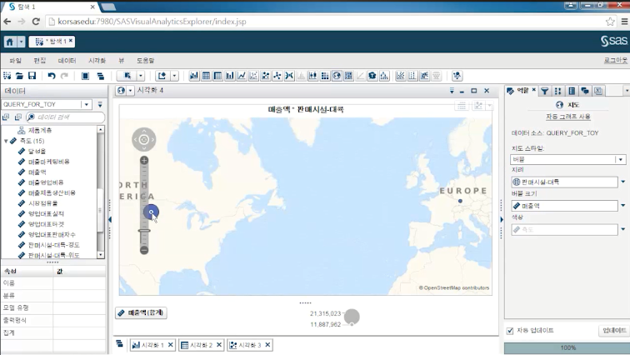Click the Open folder toolbar icon

coord(19,76)
